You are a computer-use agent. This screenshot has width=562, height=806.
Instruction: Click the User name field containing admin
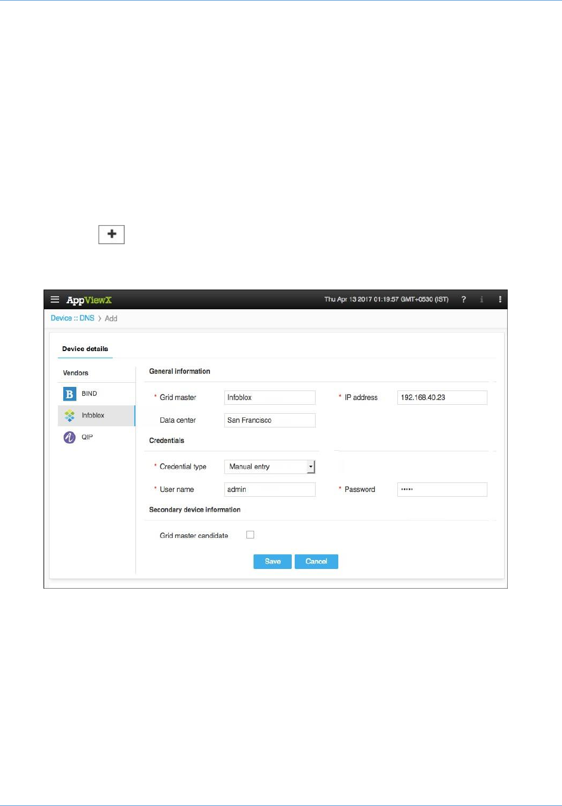[x=270, y=490]
